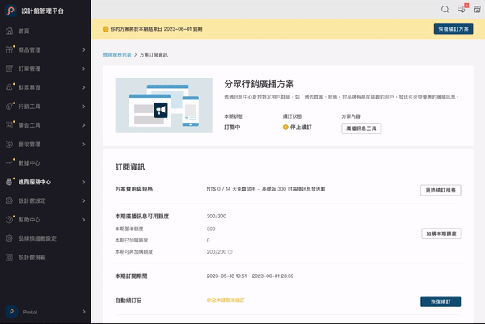Screen dimensions: 485x324
Task: Expand the 商品管理 chevron
Action: (84, 50)
